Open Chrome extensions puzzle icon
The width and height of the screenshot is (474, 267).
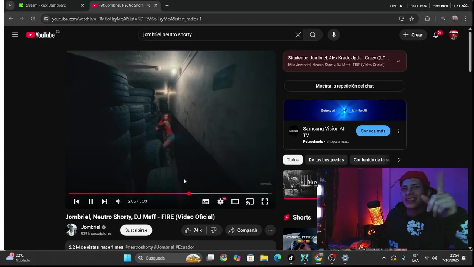(427, 19)
